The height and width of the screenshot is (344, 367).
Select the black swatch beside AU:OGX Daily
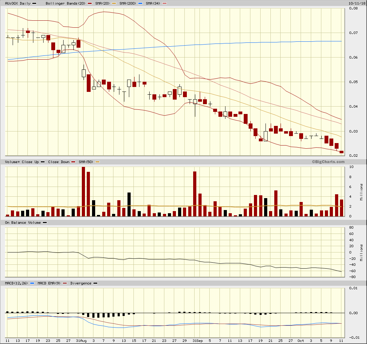coord(34,3)
